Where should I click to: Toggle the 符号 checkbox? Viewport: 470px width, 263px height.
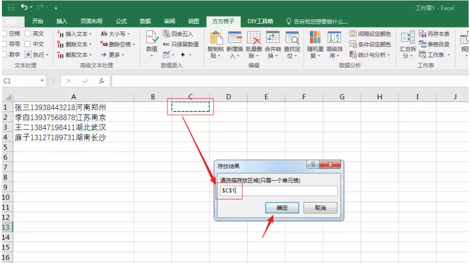tap(4, 44)
